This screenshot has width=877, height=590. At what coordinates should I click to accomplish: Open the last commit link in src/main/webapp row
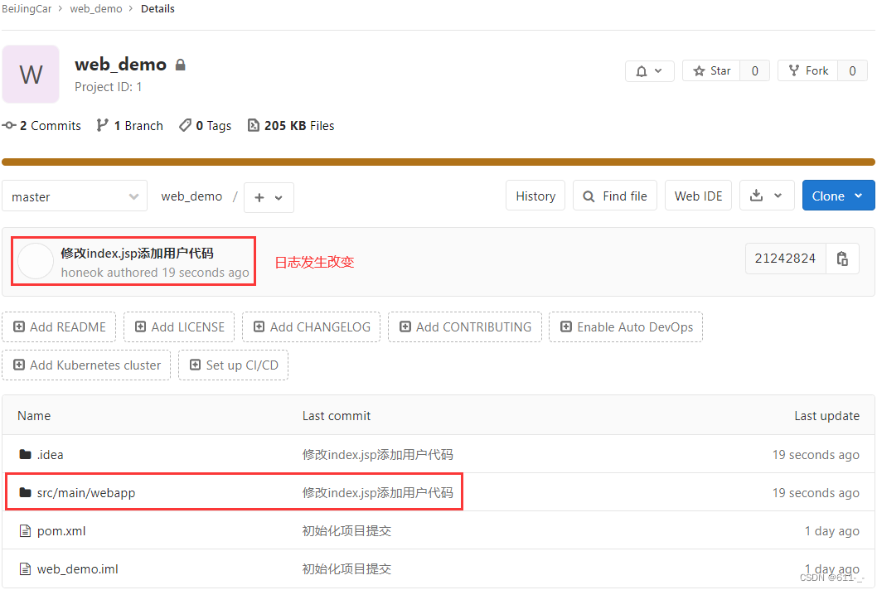coord(377,493)
